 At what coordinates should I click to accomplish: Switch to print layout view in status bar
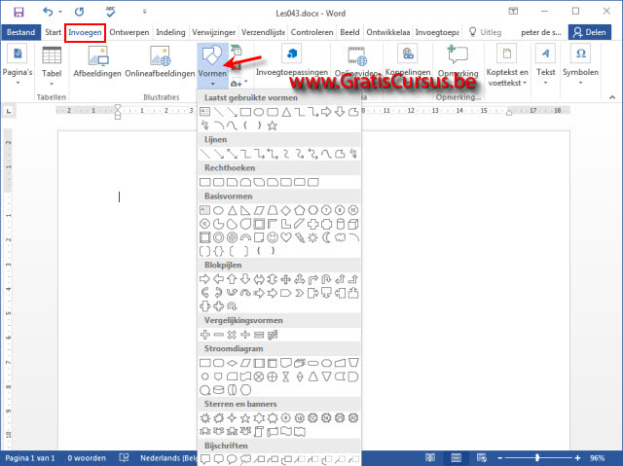click(x=457, y=458)
